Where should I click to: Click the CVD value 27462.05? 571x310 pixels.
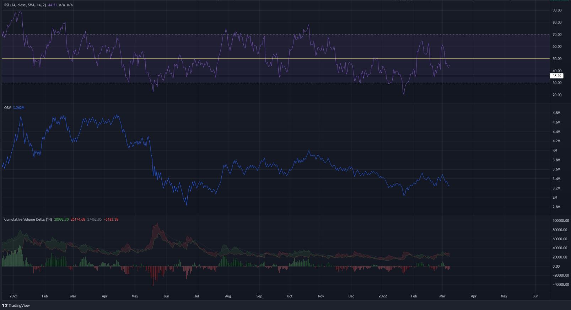tap(94, 219)
